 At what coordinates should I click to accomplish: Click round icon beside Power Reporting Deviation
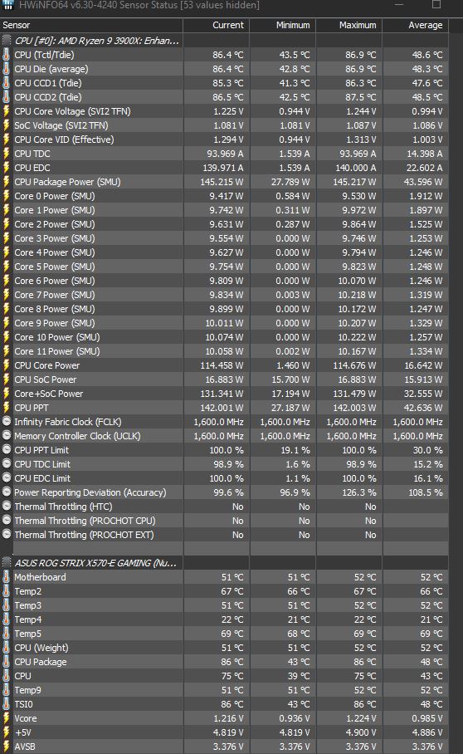7,492
